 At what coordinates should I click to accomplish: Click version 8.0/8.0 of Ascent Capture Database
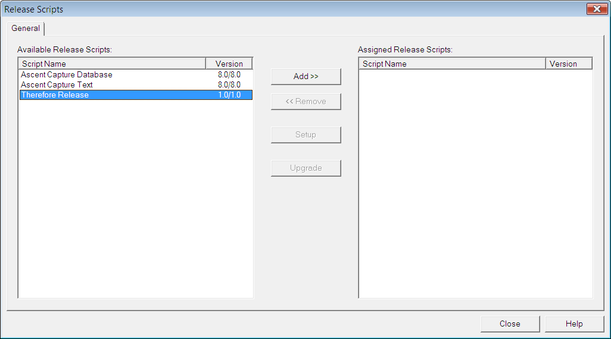click(x=229, y=75)
